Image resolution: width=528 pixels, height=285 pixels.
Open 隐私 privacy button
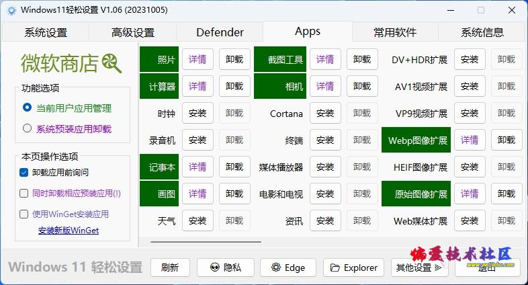(x=225, y=268)
